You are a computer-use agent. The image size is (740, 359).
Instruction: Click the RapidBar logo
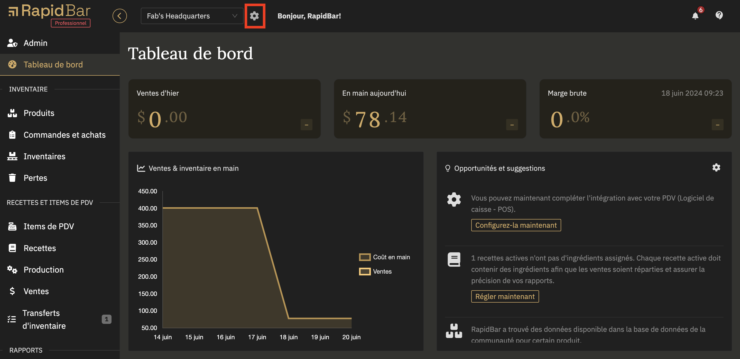coord(49,12)
